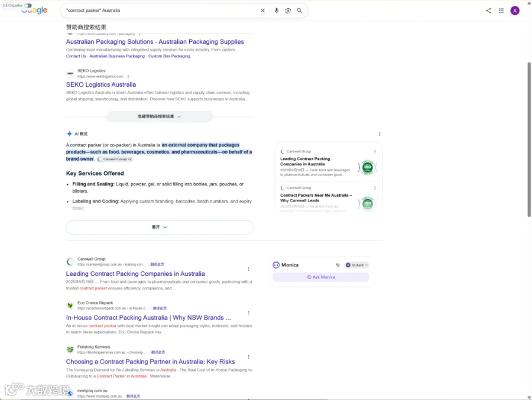This screenshot has height=400, width=532.
Task: Open the Contact Us sitelink
Action: click(x=76, y=56)
